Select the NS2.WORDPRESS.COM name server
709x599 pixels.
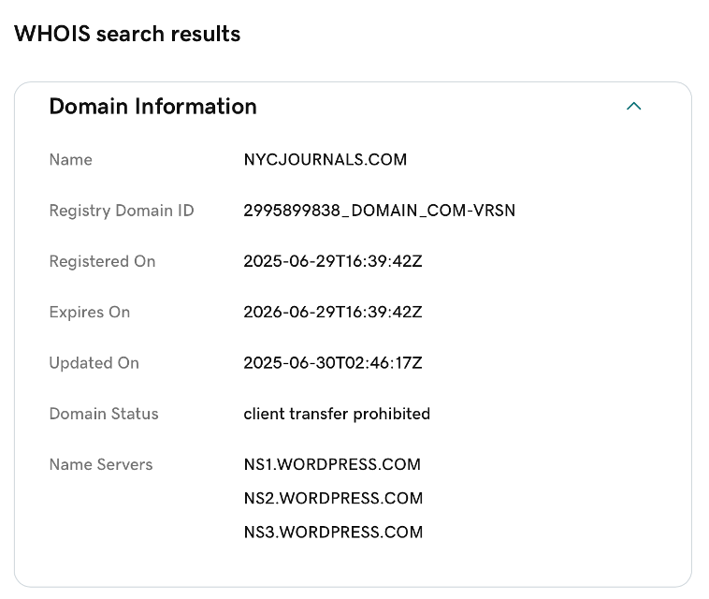point(332,498)
